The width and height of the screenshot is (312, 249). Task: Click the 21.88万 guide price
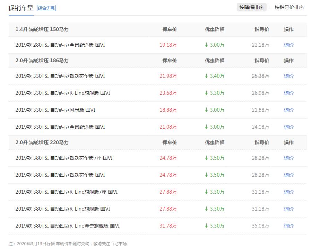(x=260, y=110)
